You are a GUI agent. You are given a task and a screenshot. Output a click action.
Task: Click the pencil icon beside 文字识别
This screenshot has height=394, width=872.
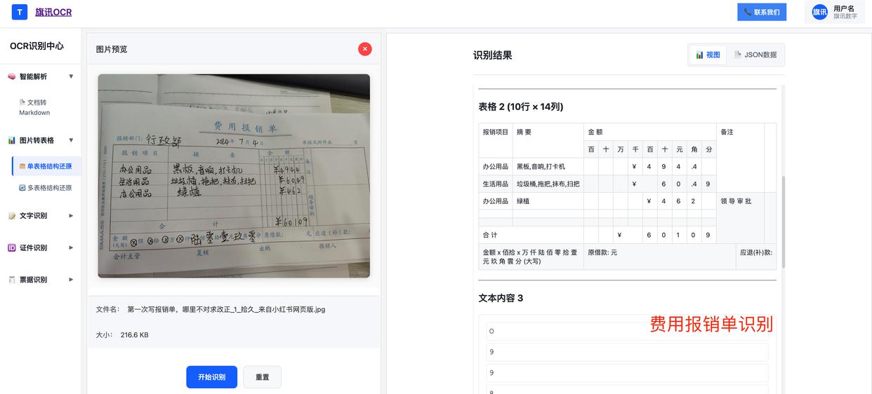12,216
